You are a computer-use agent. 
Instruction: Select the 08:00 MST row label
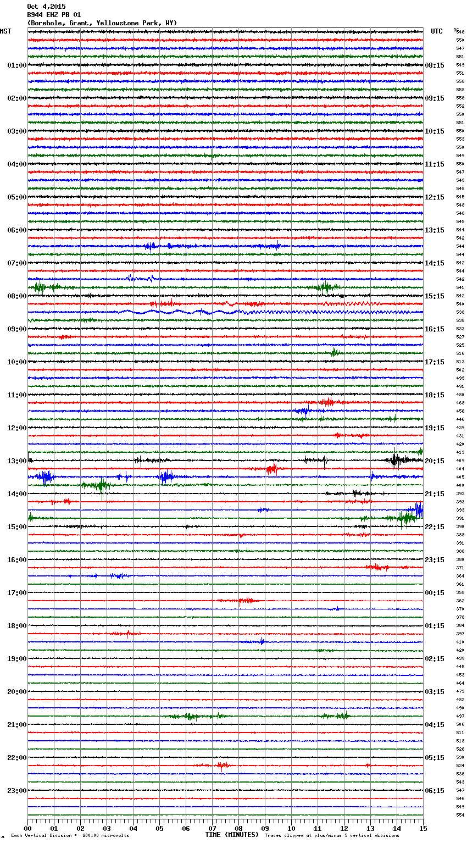(16, 296)
